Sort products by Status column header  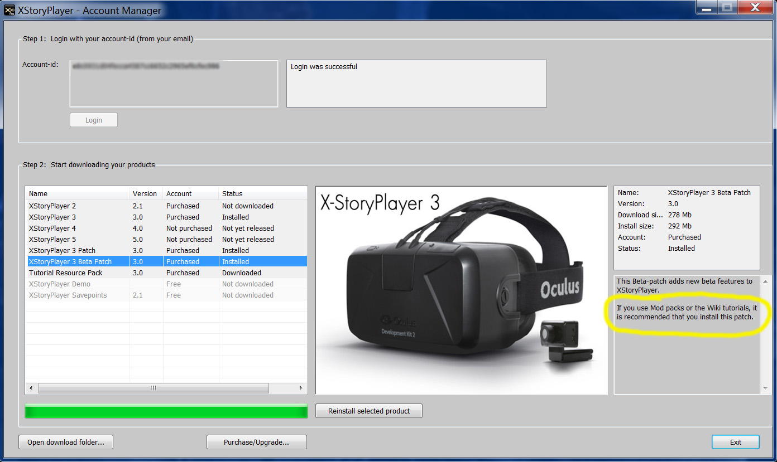(263, 193)
